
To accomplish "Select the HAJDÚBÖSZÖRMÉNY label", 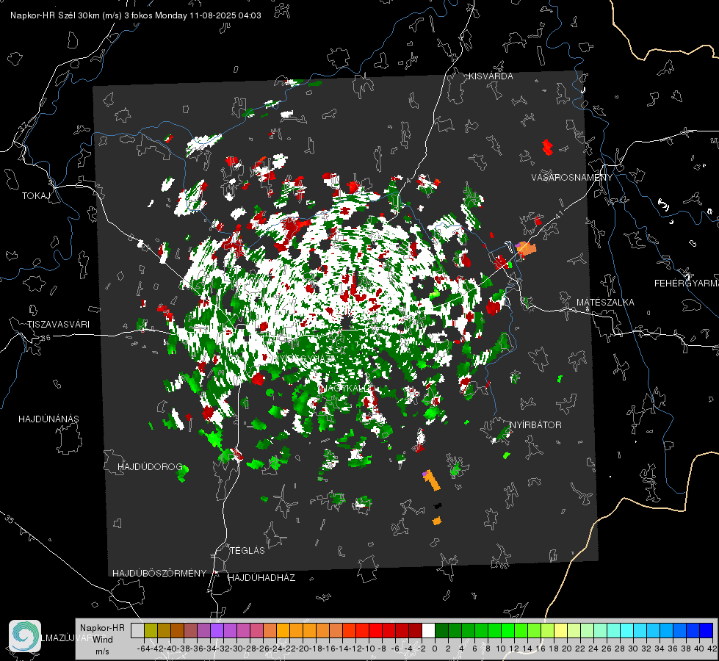I will [159, 573].
